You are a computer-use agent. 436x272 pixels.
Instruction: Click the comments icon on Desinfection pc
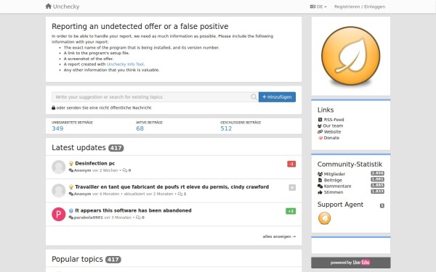[125, 170]
